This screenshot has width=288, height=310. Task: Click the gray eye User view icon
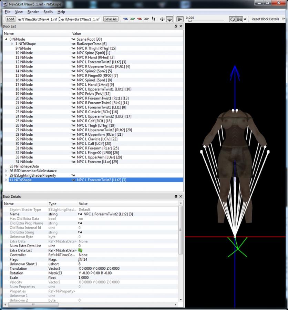tap(146, 19)
